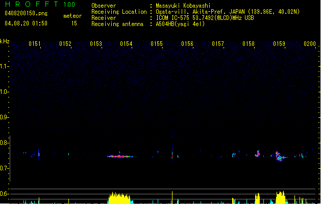321x204 pixels.
Task: Click the yellow intensity block under 0154
Action: click(x=119, y=198)
